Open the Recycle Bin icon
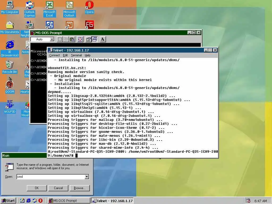The height and width of the screenshot is (204, 272). pyautogui.click(x=10, y=67)
